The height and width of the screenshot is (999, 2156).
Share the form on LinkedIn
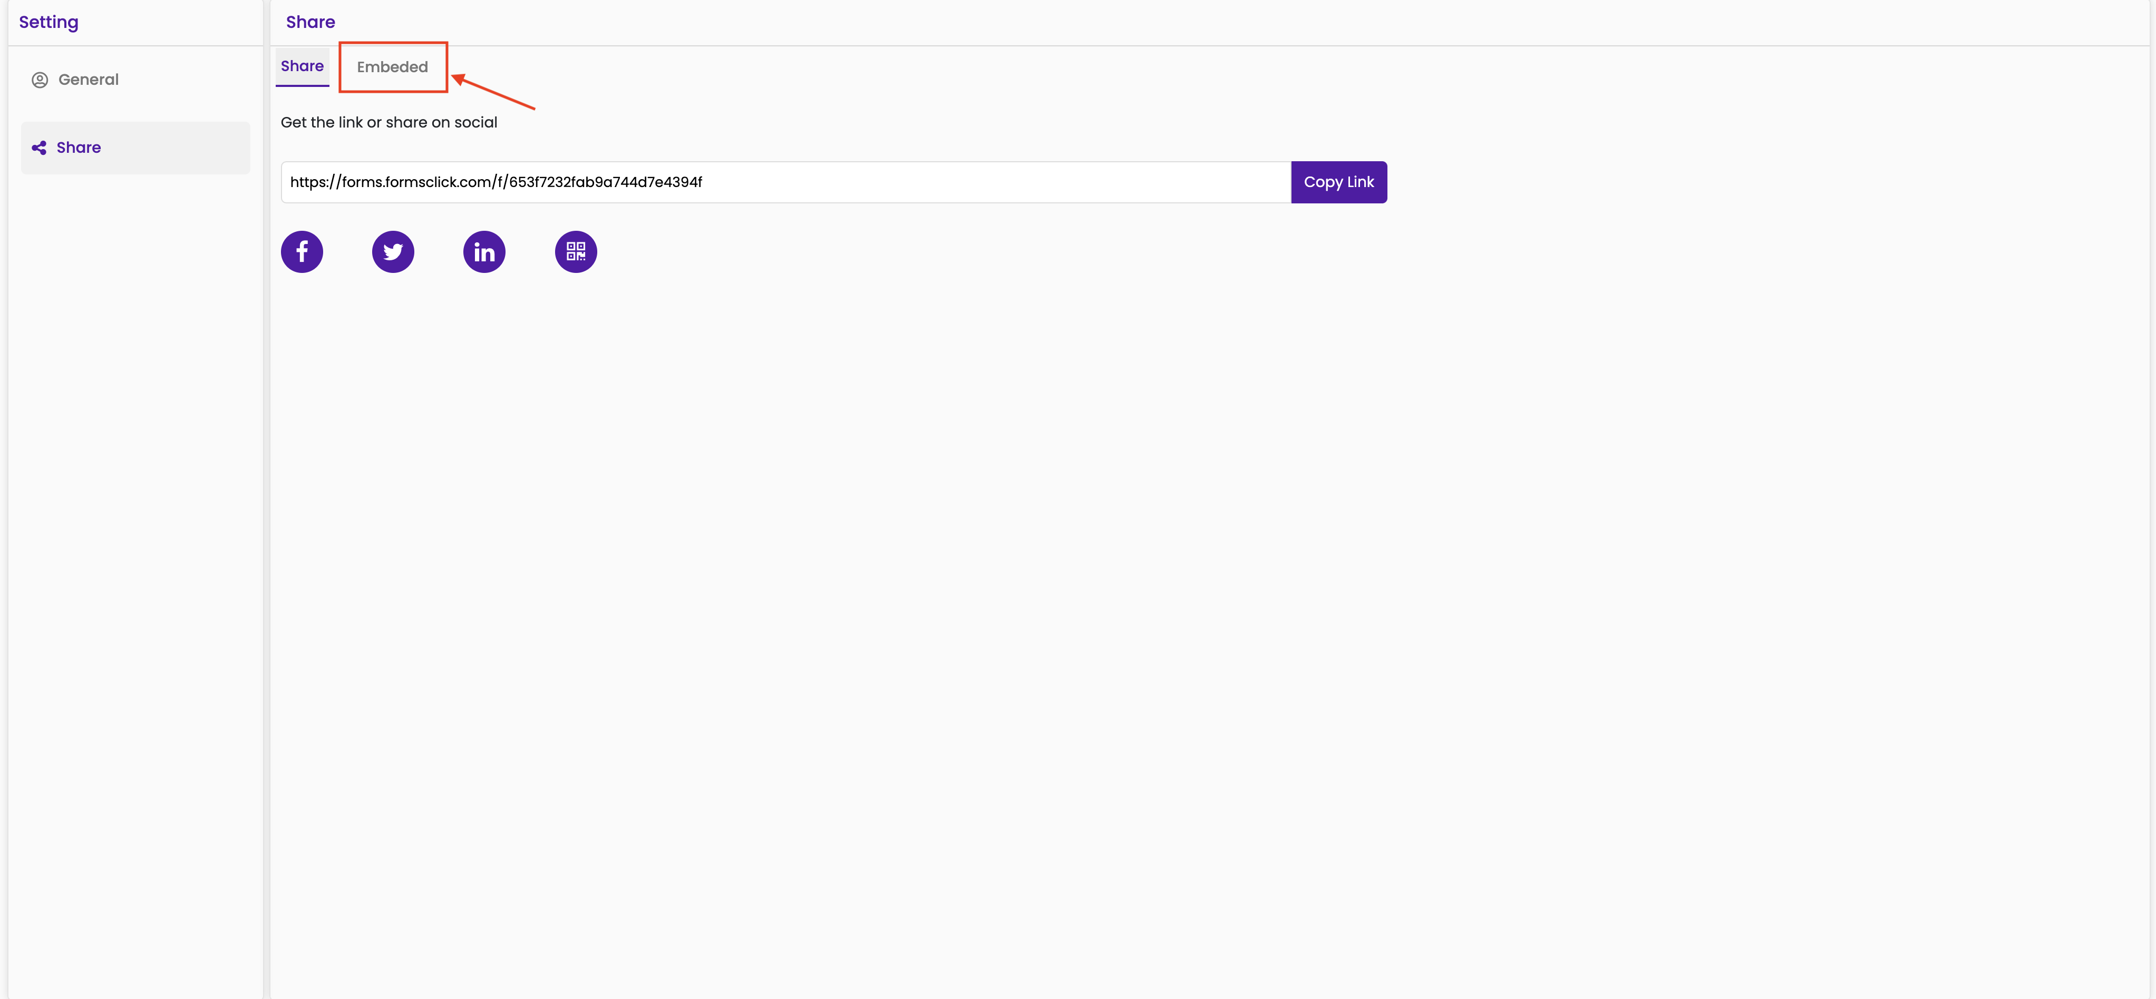pos(484,252)
